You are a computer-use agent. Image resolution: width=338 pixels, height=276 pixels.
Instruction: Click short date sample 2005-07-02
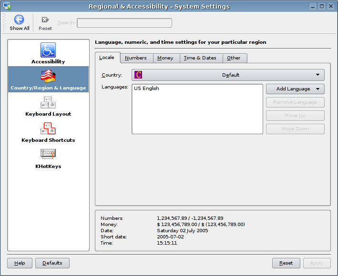pyautogui.click(x=170, y=237)
